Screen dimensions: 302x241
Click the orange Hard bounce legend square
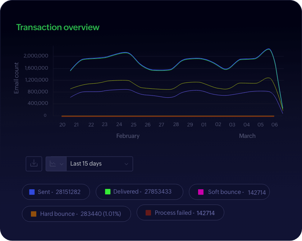[x=33, y=214]
